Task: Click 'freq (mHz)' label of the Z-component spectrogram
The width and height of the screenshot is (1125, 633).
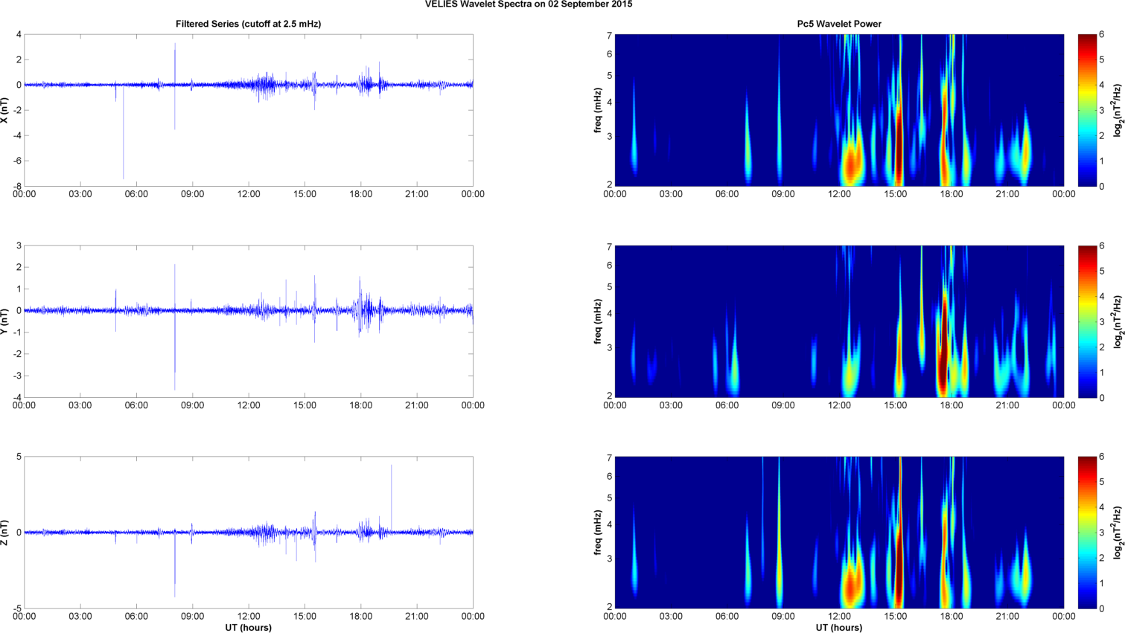Action: [598, 533]
